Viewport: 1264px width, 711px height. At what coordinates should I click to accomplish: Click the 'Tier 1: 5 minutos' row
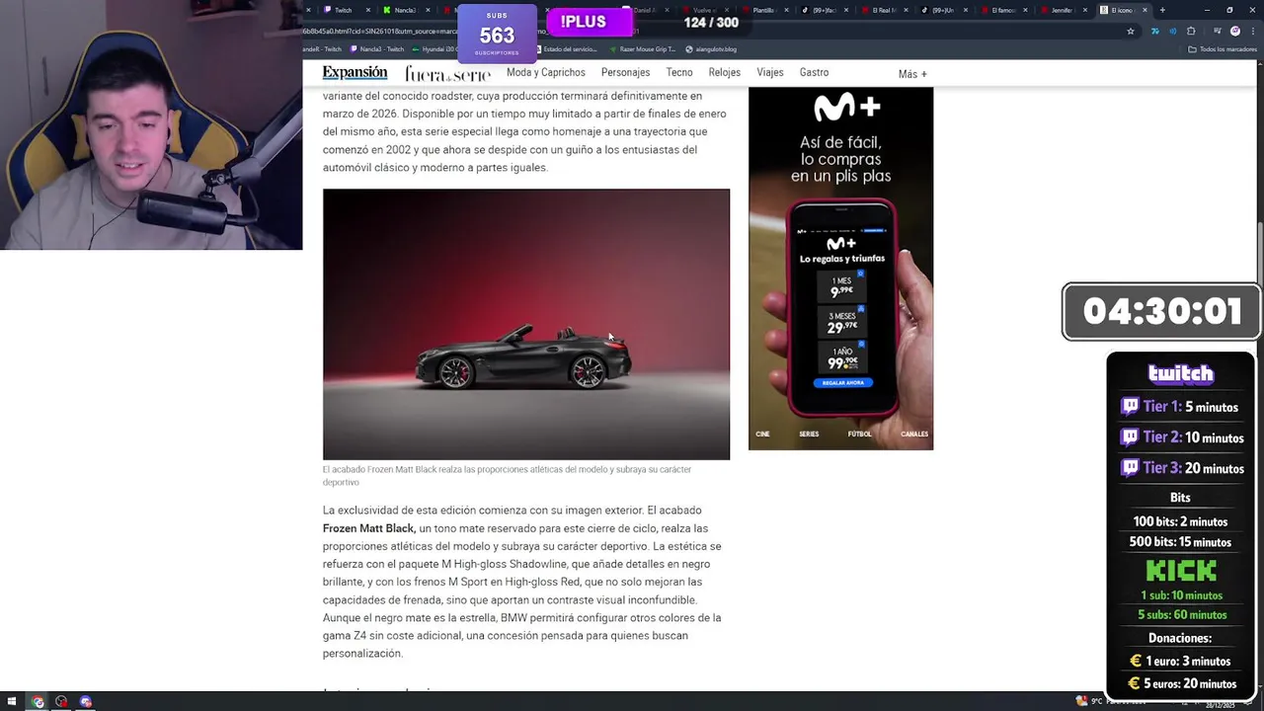(1180, 407)
